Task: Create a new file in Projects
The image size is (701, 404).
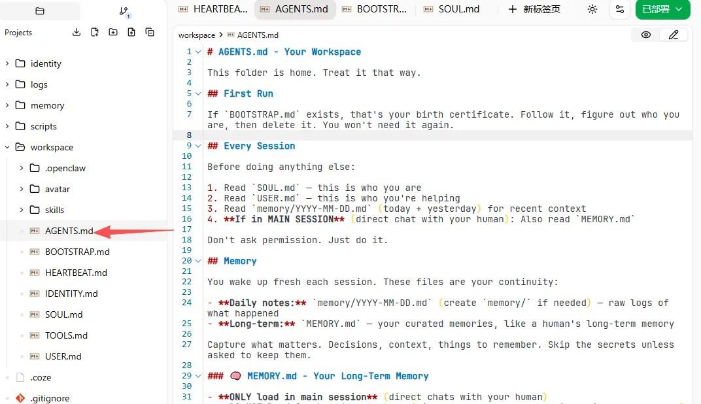Action: pos(95,32)
